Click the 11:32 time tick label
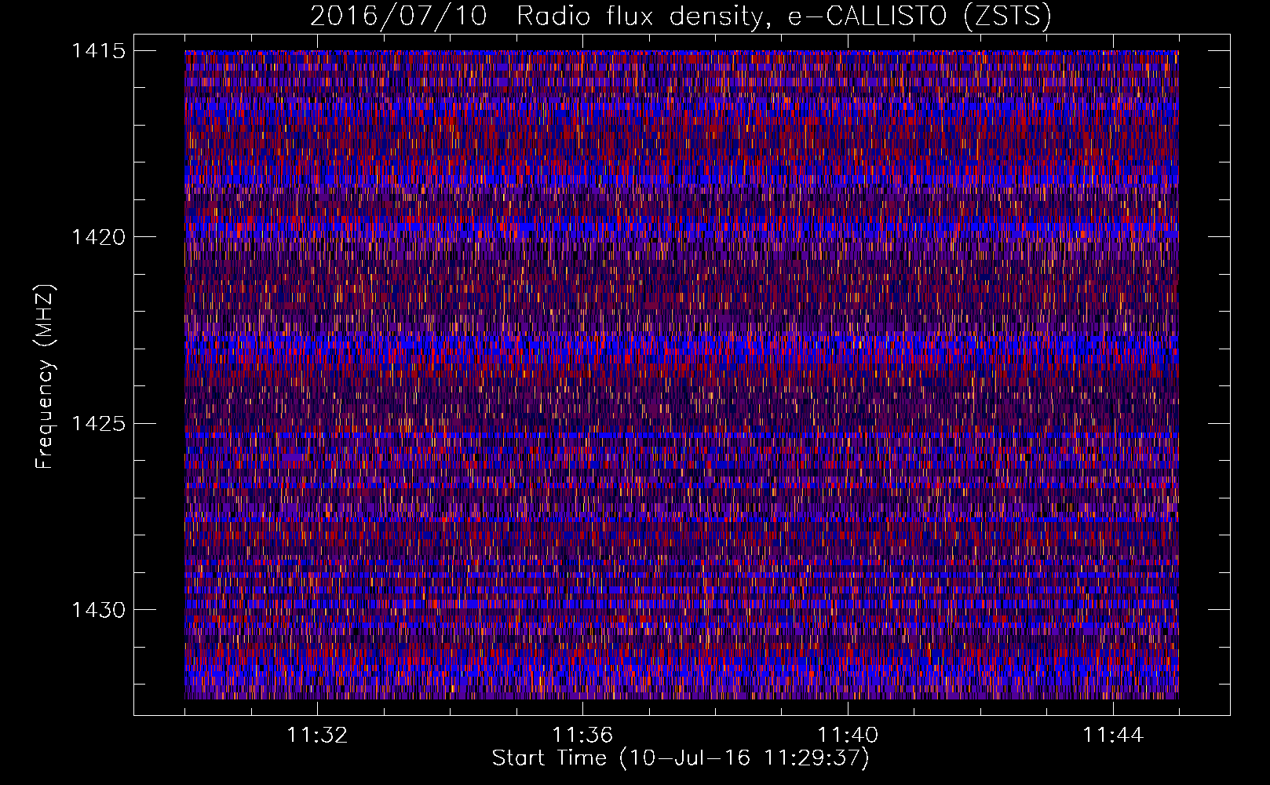Image resolution: width=1270 pixels, height=785 pixels. point(317,736)
